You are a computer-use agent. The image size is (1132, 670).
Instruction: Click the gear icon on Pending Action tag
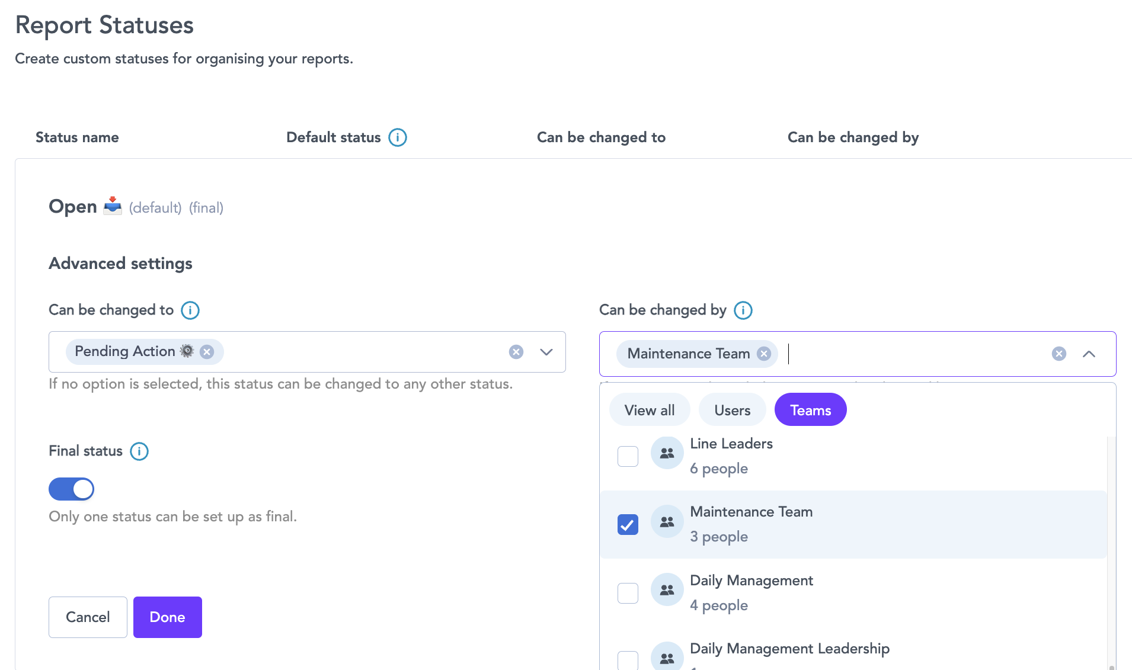(x=186, y=351)
